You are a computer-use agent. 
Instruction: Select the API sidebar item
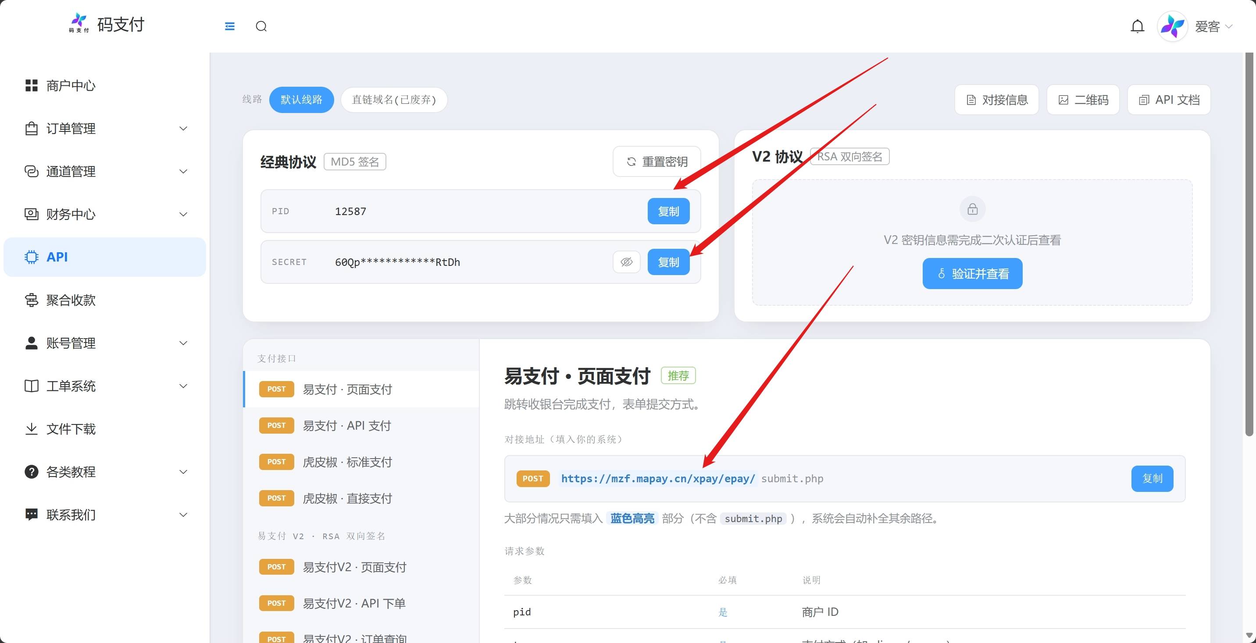click(105, 257)
